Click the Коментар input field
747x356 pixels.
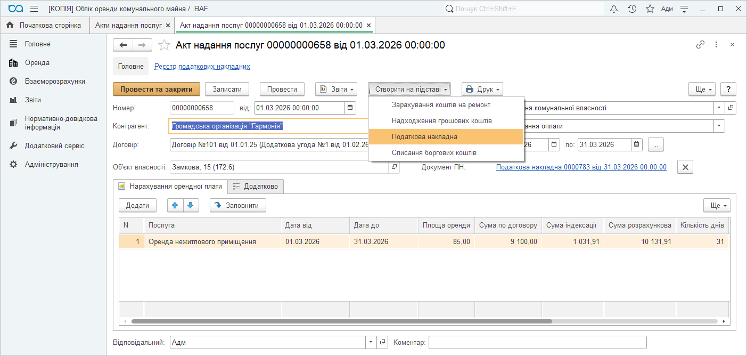537,342
